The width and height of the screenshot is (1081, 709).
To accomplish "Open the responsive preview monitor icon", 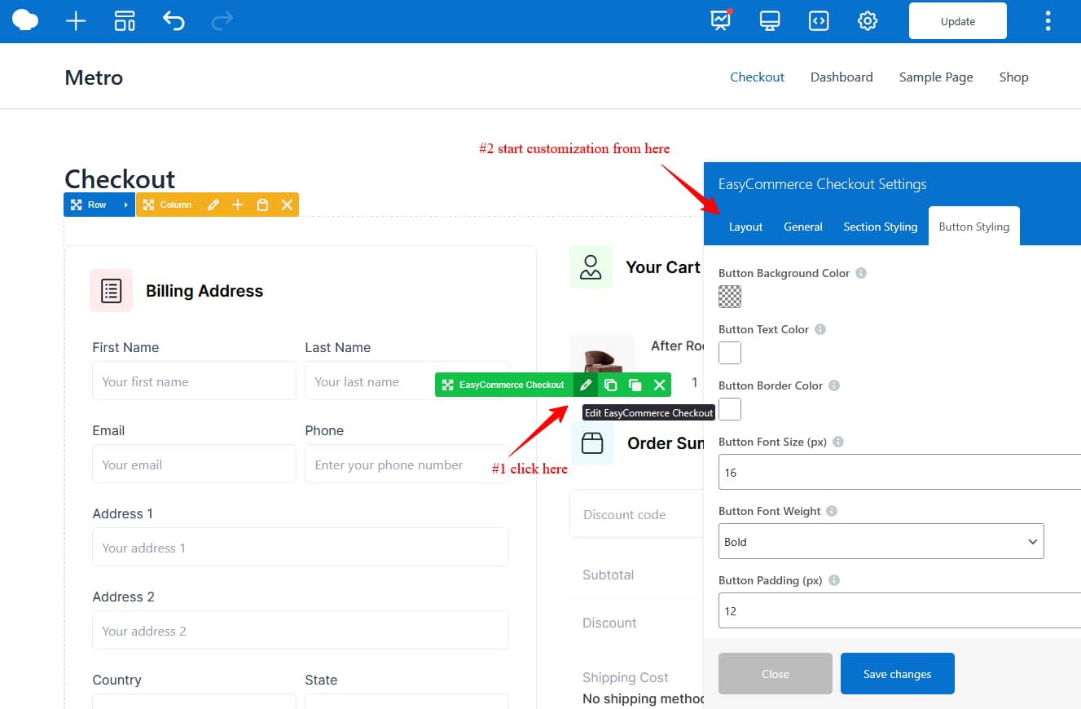I will (769, 21).
